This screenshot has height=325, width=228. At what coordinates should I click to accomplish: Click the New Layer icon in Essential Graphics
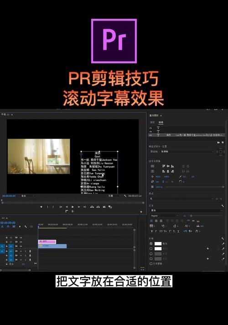(223, 143)
